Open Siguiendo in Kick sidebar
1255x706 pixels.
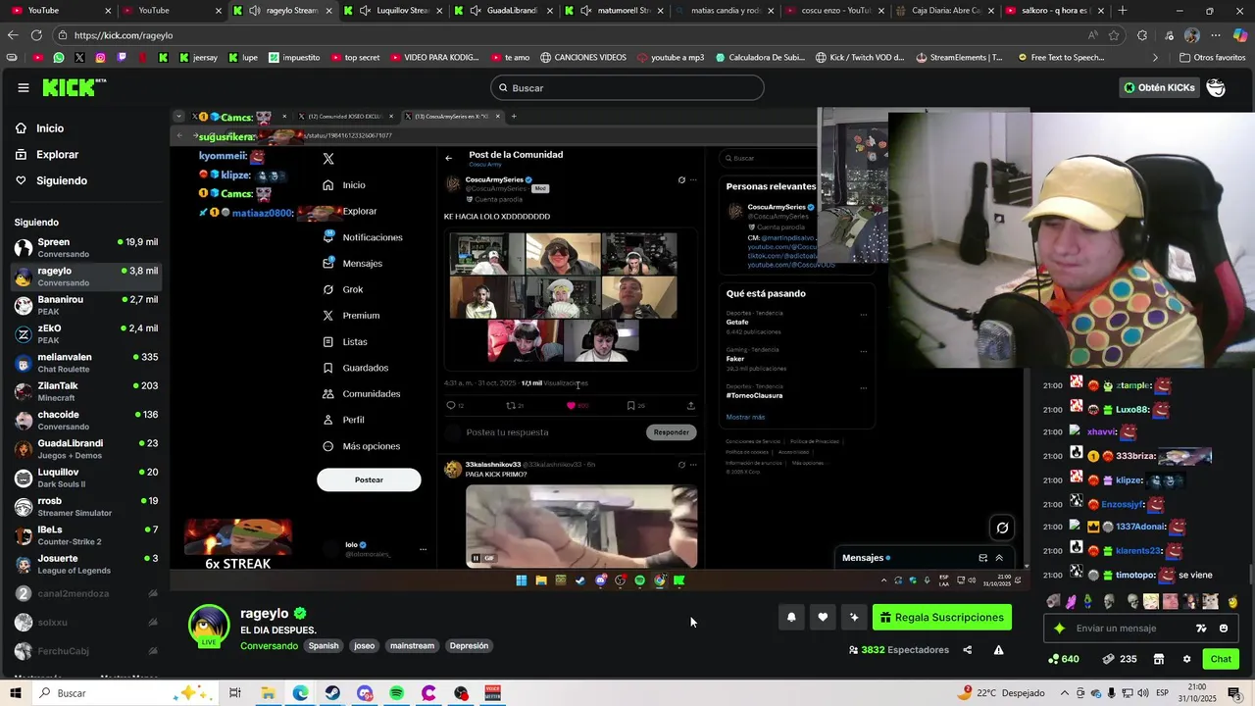(x=62, y=180)
